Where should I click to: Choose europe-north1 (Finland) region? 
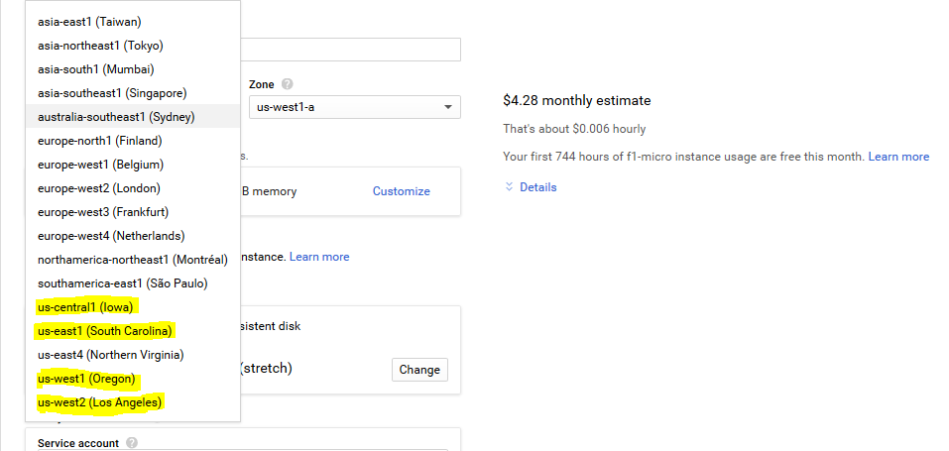(x=99, y=141)
